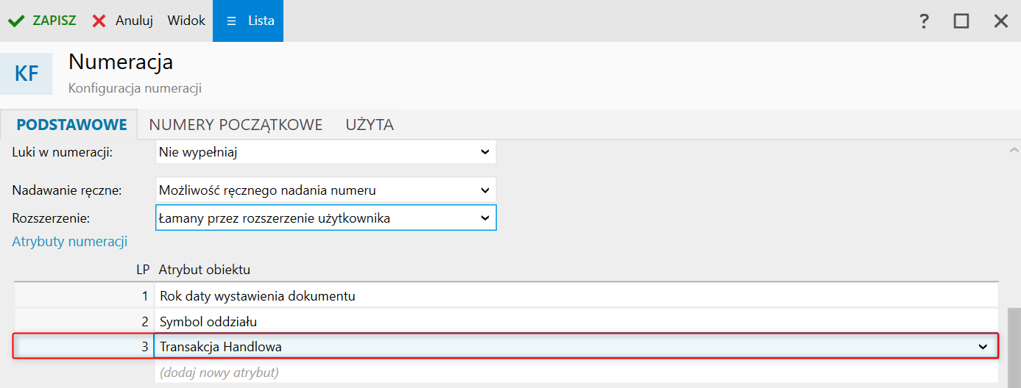Maximize the window with the square icon
The image size is (1021, 388).
click(961, 21)
